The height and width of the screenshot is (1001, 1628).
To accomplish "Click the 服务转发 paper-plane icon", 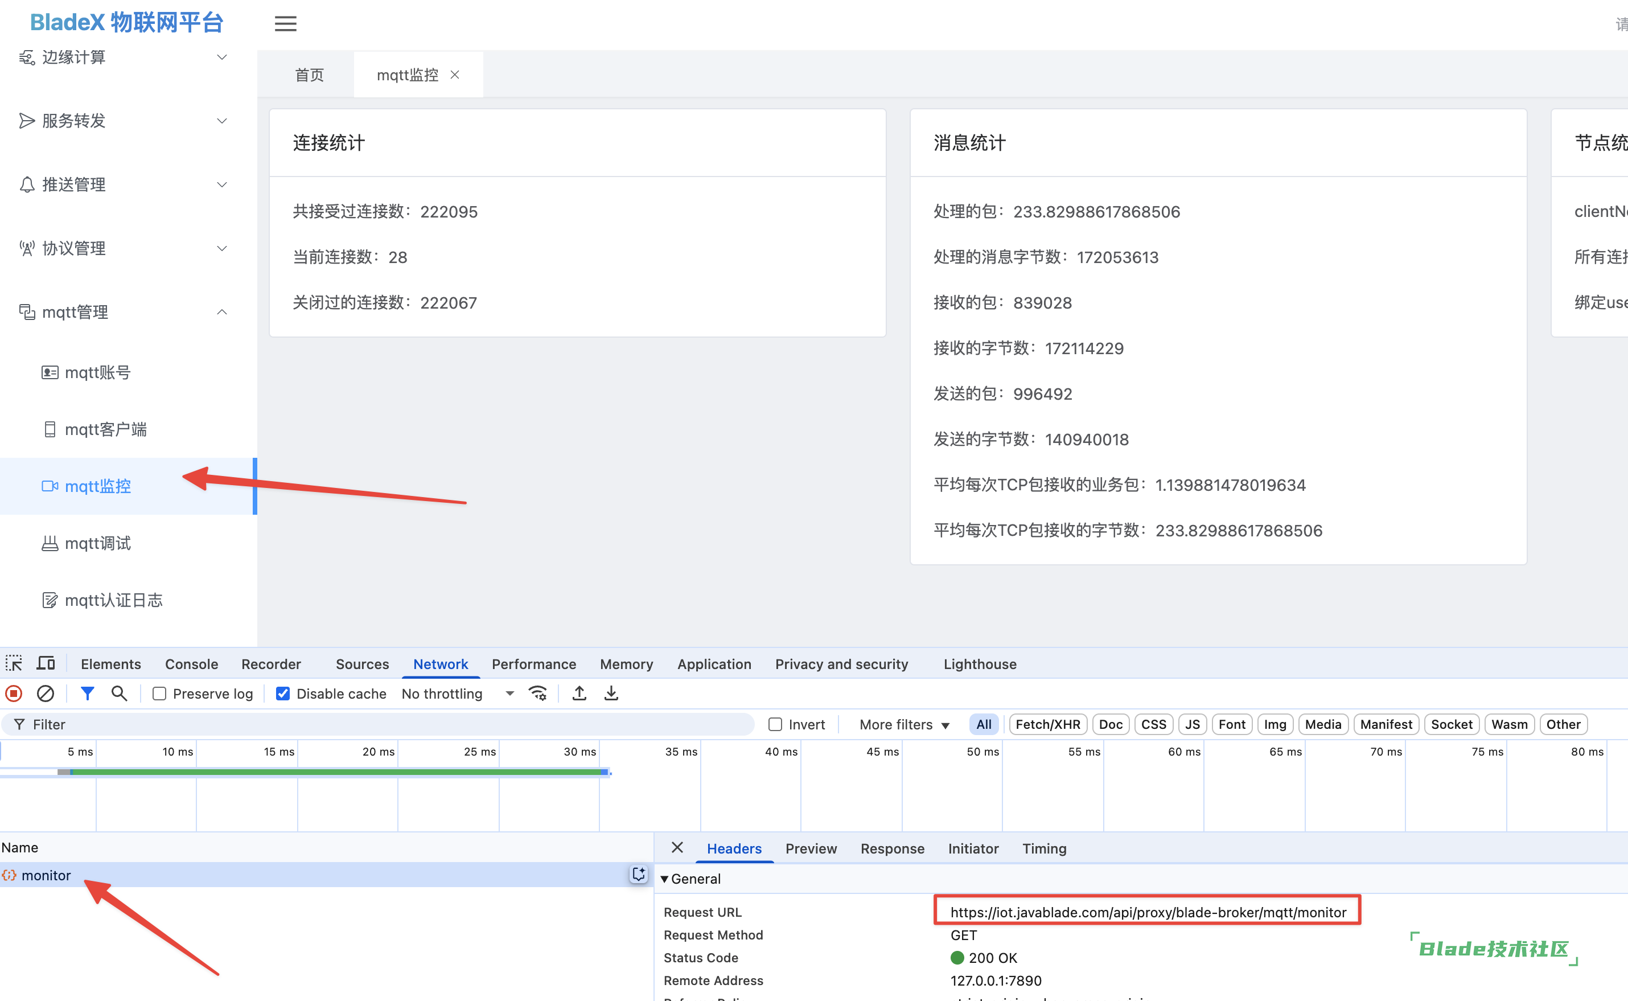I will tap(27, 121).
